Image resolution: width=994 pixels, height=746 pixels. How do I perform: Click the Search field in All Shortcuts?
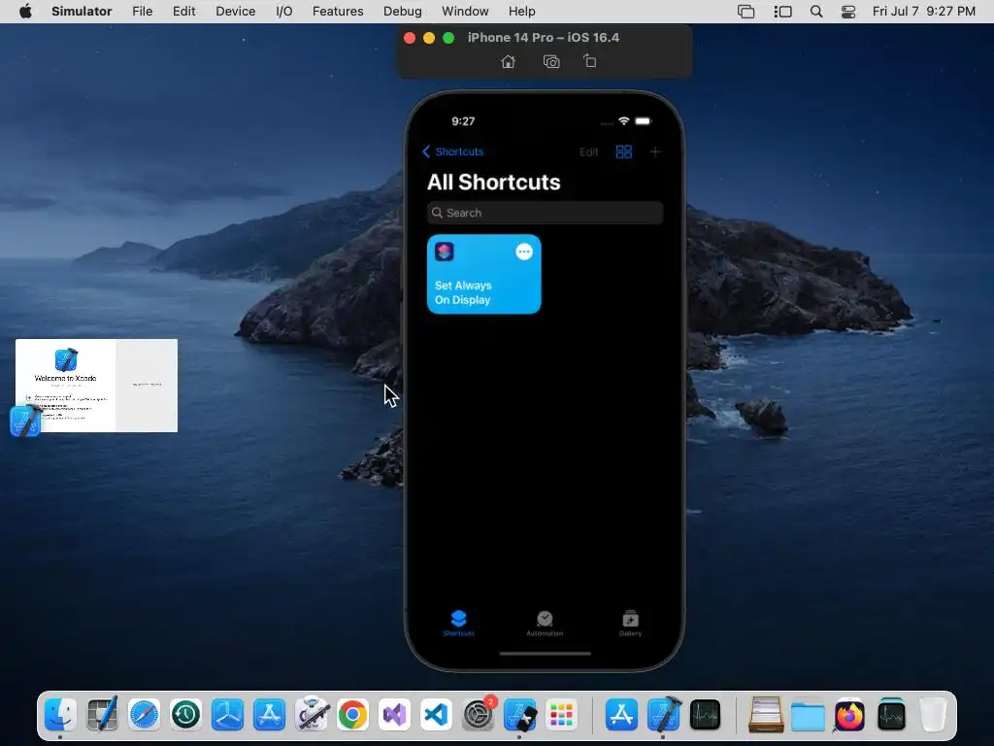pyautogui.click(x=546, y=213)
